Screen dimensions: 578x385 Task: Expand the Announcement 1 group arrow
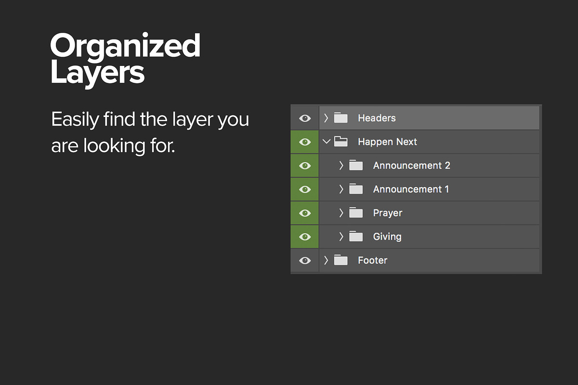(x=341, y=189)
